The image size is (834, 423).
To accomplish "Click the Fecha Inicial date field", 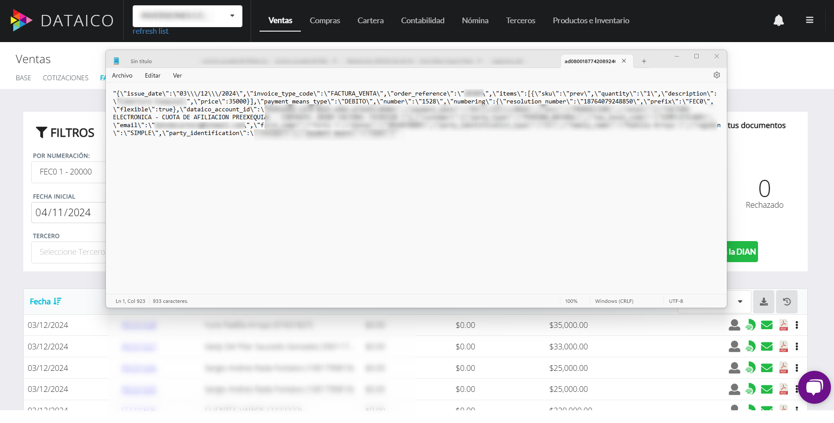I will click(68, 213).
